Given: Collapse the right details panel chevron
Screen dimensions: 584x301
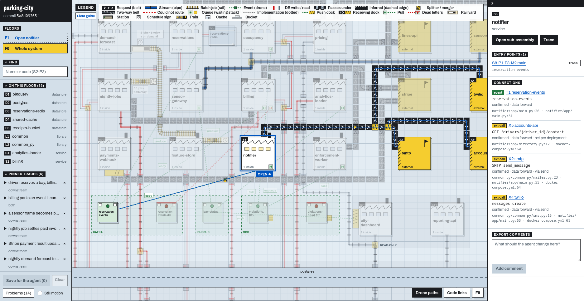Looking at the screenshot, I should click(492, 3).
